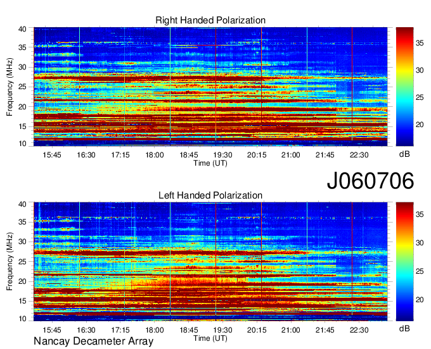The height and width of the screenshot is (349, 431).
Task: Pick the 19:30 time tick under the Left Handed plot
Action: (222, 330)
